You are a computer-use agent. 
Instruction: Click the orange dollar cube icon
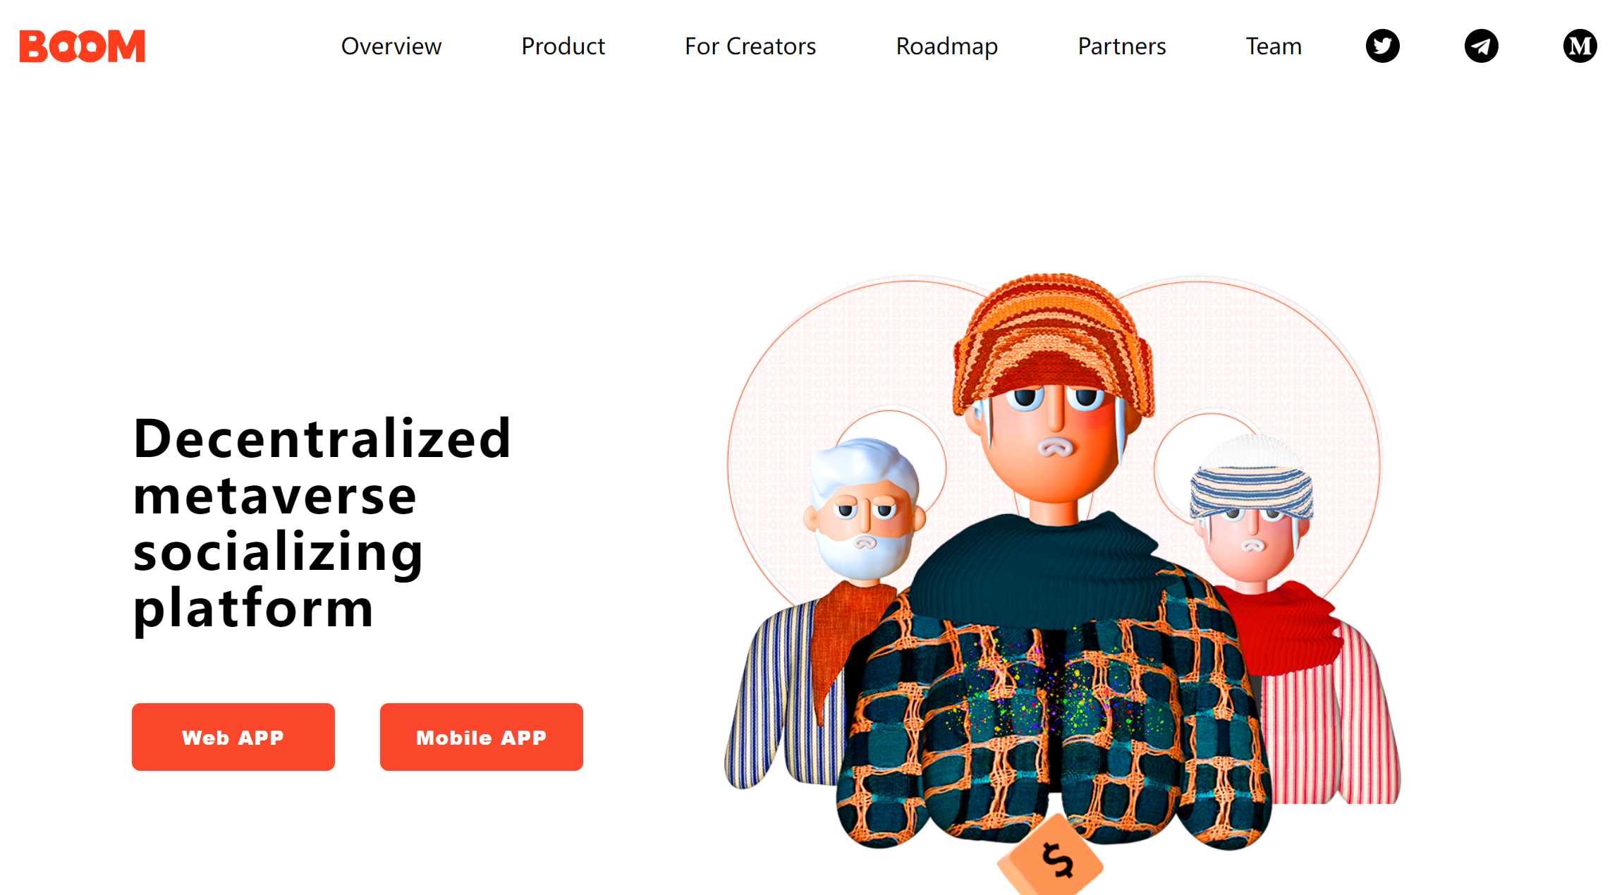[x=1051, y=857]
